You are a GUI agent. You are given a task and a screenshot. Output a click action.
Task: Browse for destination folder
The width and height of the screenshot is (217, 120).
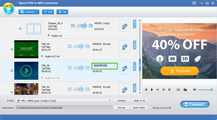coord(122,108)
